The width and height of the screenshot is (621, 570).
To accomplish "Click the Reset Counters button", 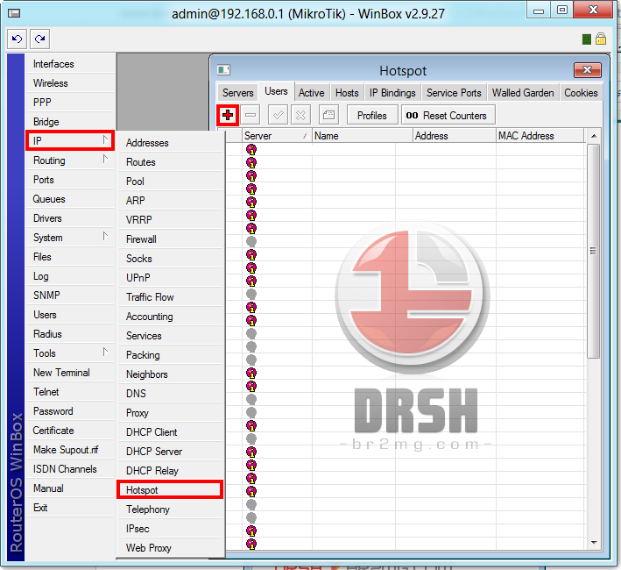I will coord(448,116).
